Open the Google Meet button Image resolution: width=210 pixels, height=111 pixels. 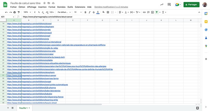click(178, 5)
